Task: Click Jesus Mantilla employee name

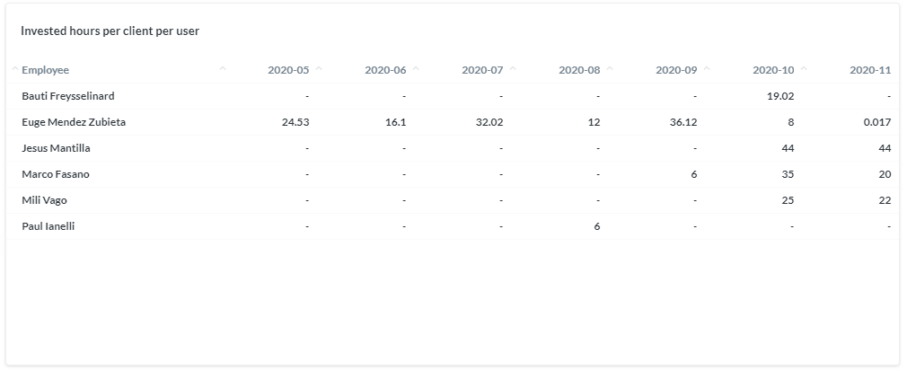Action: (x=56, y=148)
